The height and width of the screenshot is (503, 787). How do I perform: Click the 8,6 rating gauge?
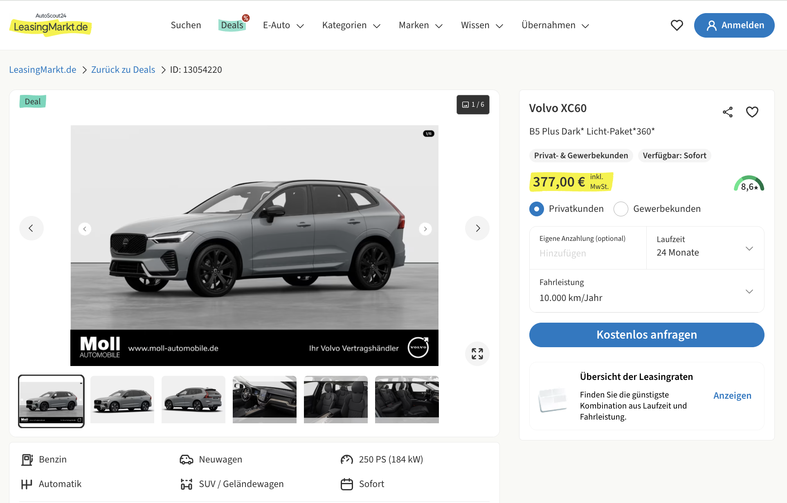tap(749, 184)
